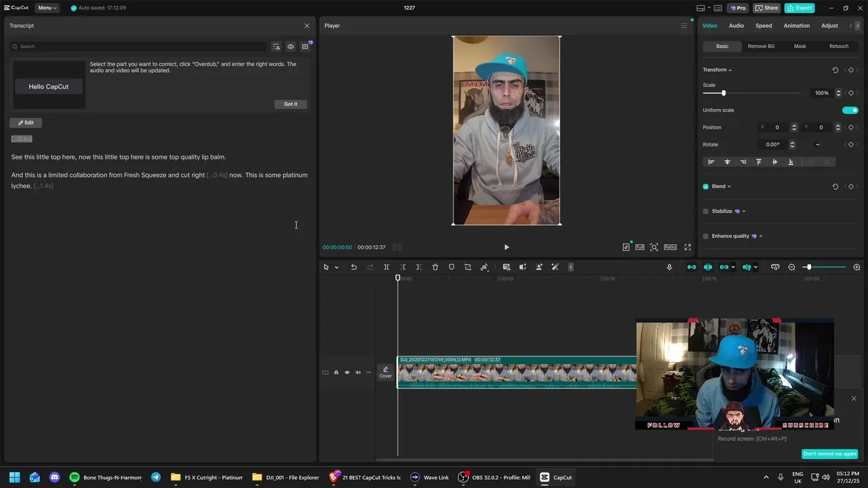Hide the video track with eye icon
The height and width of the screenshot is (488, 868).
click(347, 372)
